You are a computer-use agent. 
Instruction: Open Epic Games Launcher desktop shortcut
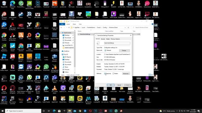coord(13,100)
